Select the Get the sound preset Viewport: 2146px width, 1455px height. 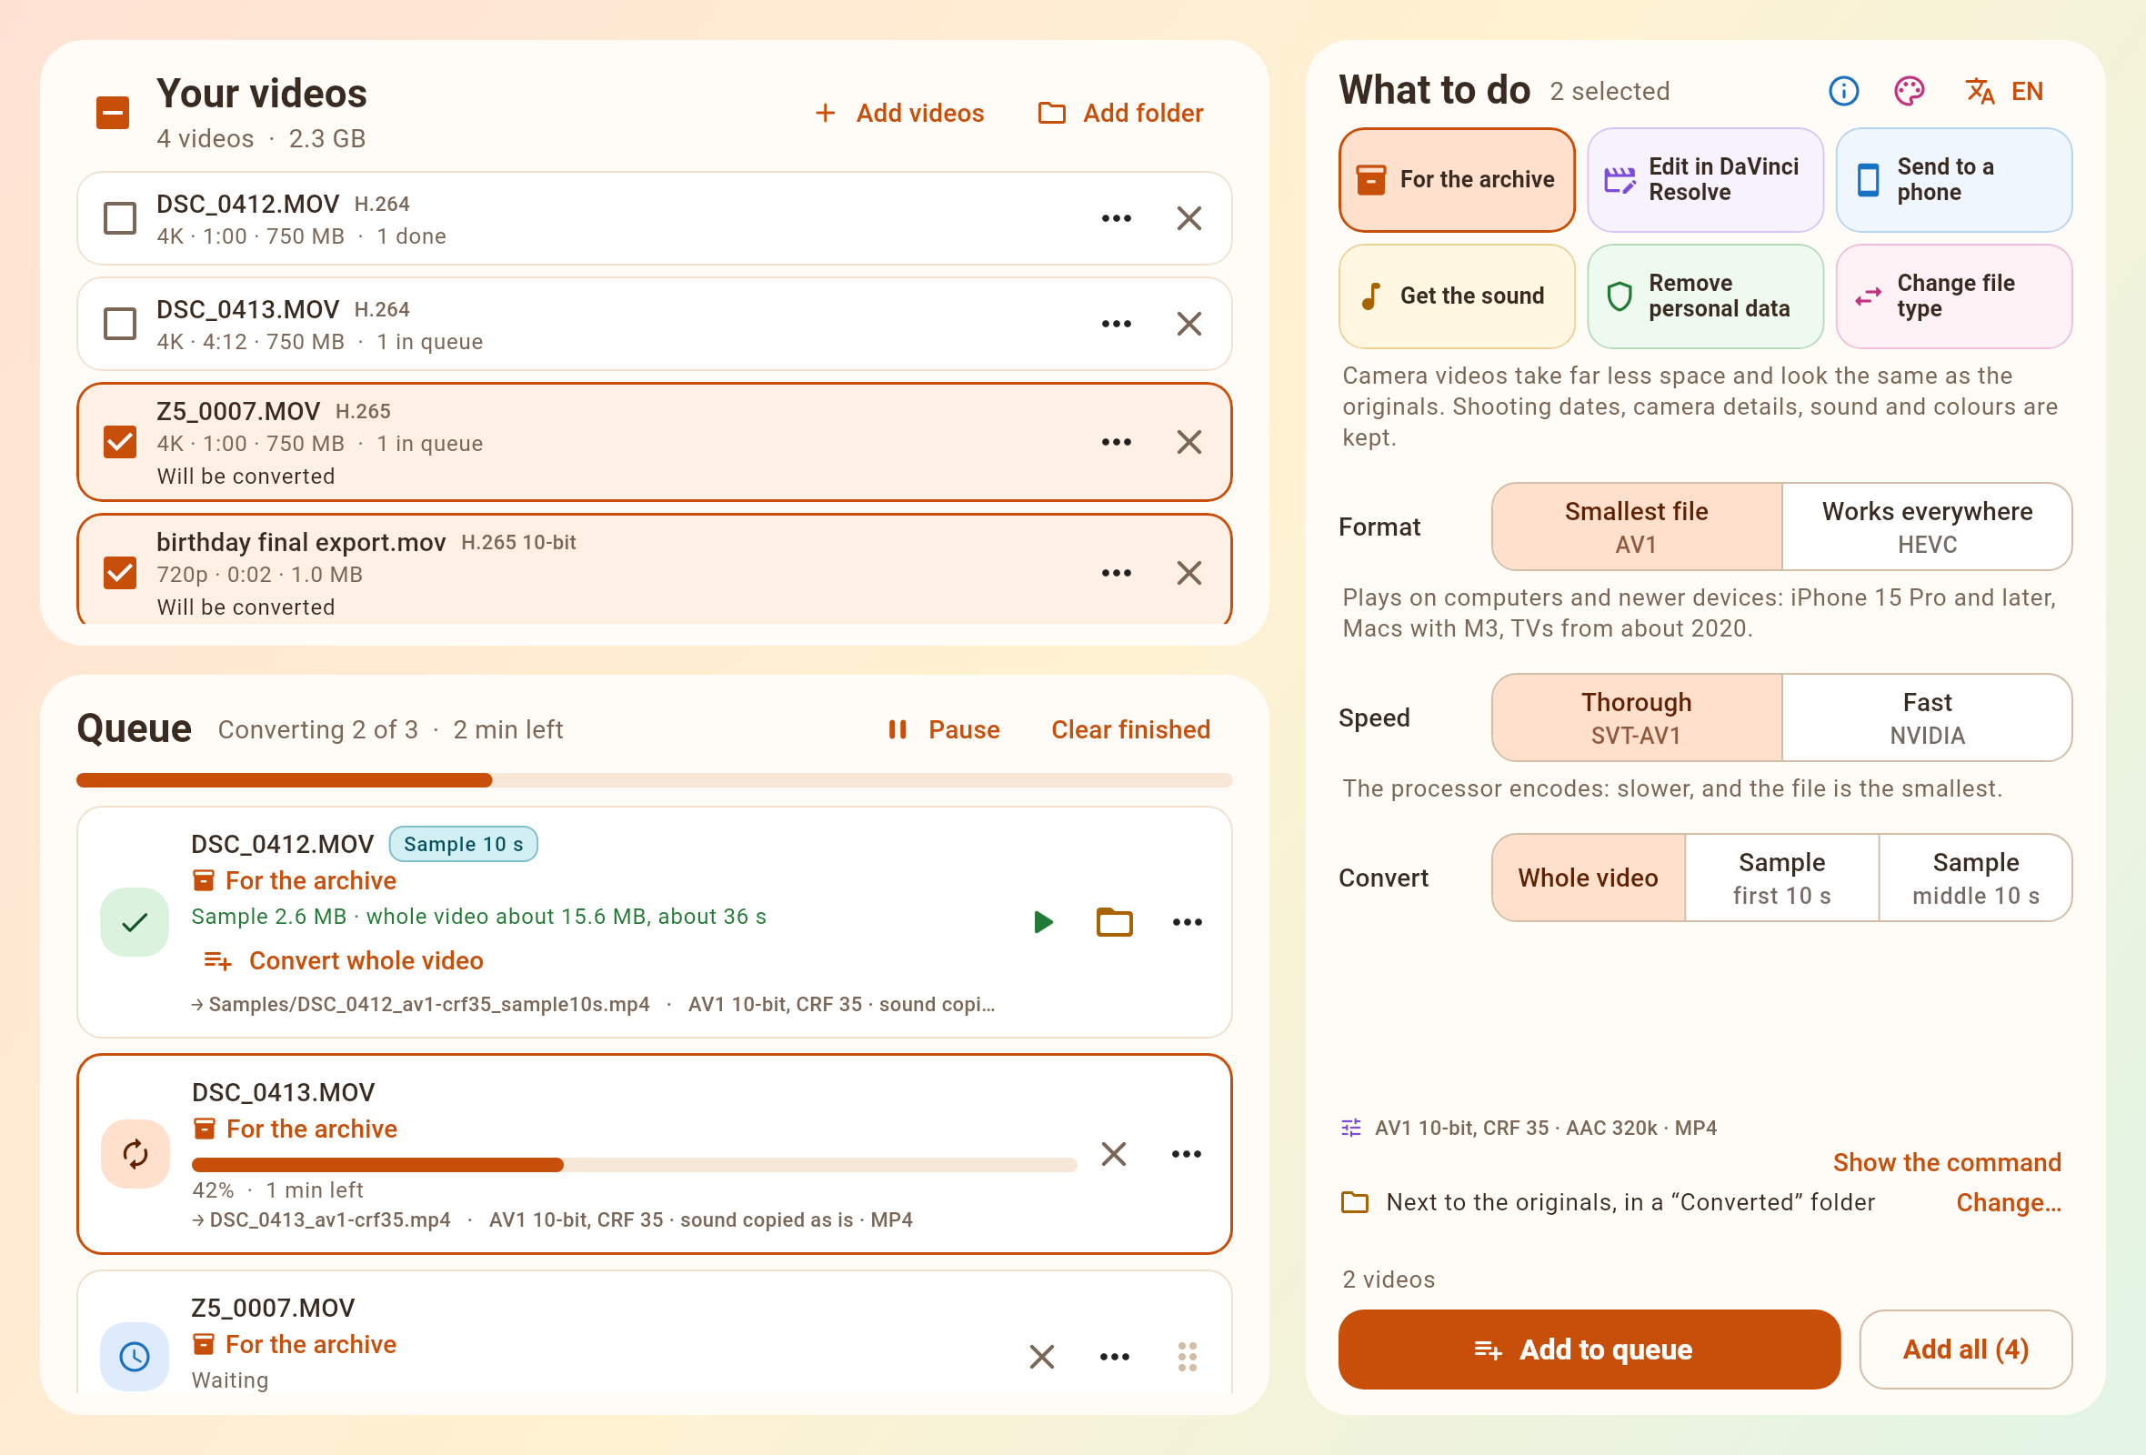pyautogui.click(x=1456, y=296)
